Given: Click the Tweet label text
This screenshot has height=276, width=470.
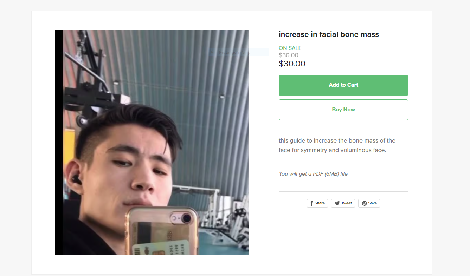Looking at the screenshot, I should click(346, 203).
